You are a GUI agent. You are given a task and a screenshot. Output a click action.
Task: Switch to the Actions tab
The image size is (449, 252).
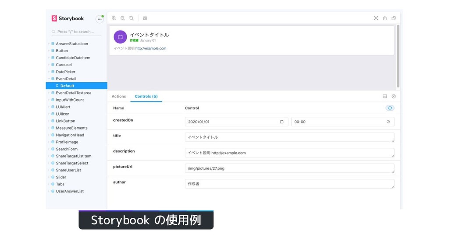click(119, 96)
